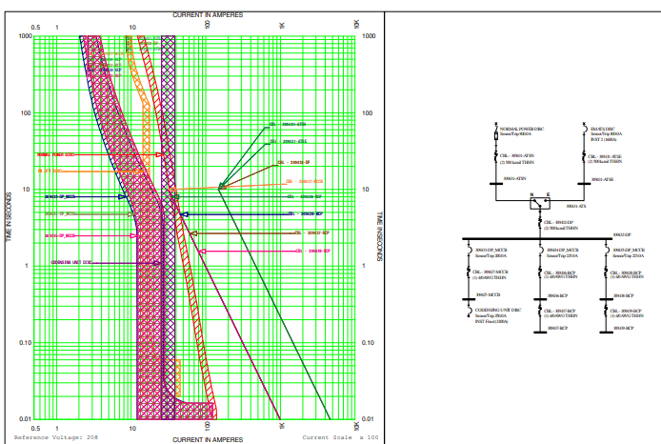Click the Reference Voltage: 208 text
Screen dimensions: 661x444
point(56,437)
